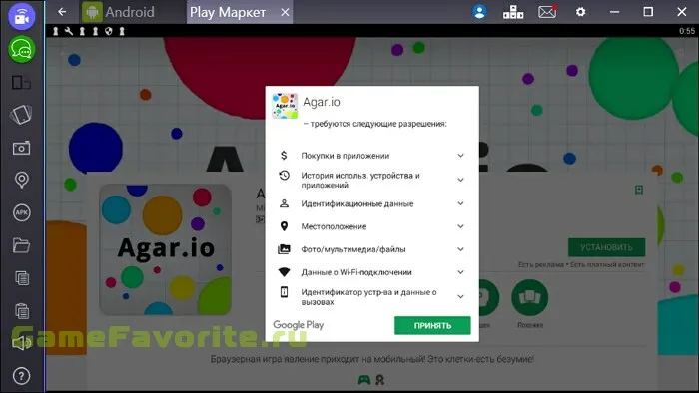
Task: Click the device ID phone icon
Action: tap(284, 292)
